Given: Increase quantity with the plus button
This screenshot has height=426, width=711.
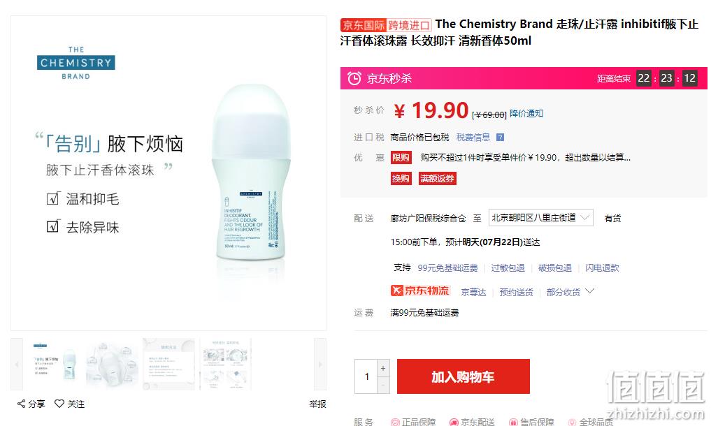Looking at the screenshot, I should coord(383,369).
